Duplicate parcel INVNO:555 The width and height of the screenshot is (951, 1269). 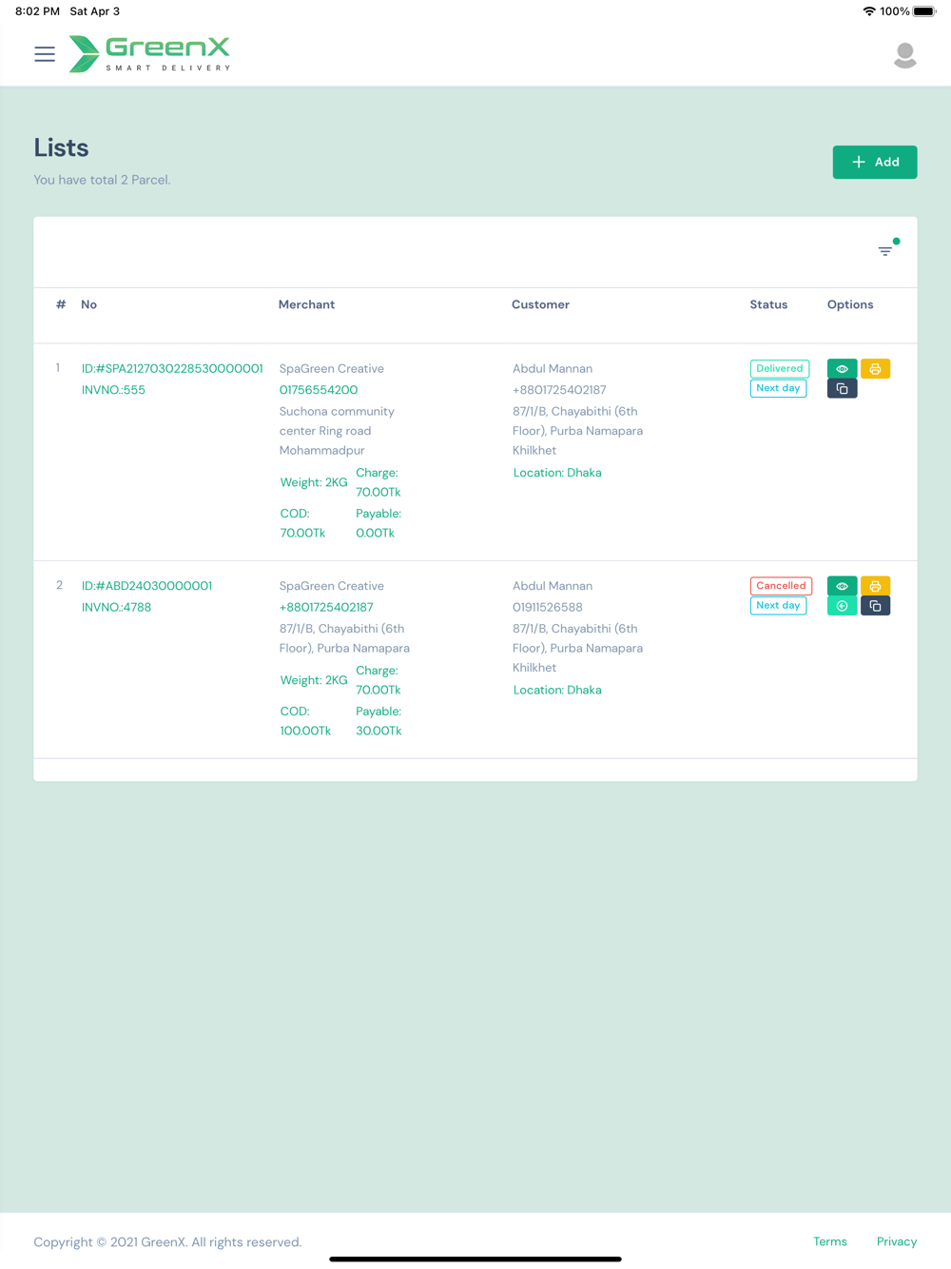tap(843, 389)
